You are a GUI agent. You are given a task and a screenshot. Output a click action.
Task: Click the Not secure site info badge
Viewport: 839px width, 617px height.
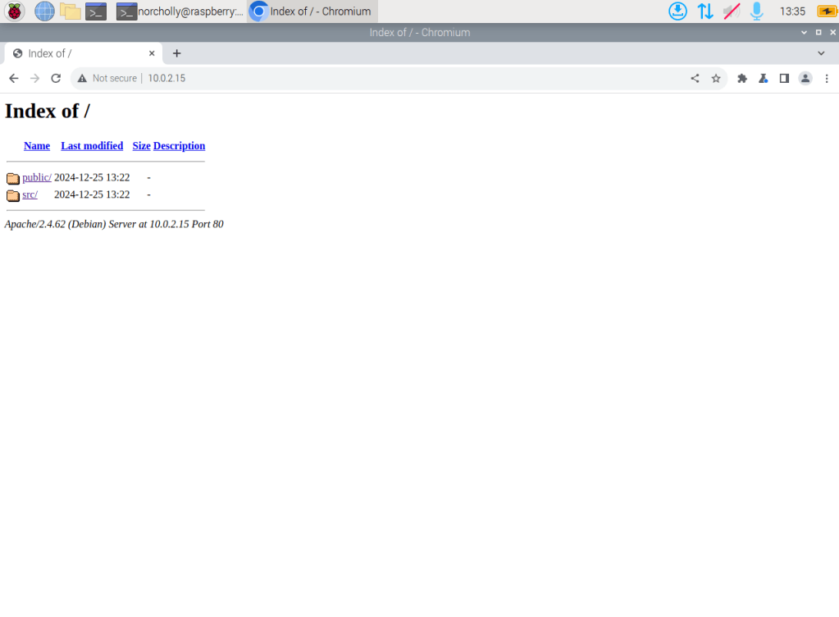(x=107, y=78)
